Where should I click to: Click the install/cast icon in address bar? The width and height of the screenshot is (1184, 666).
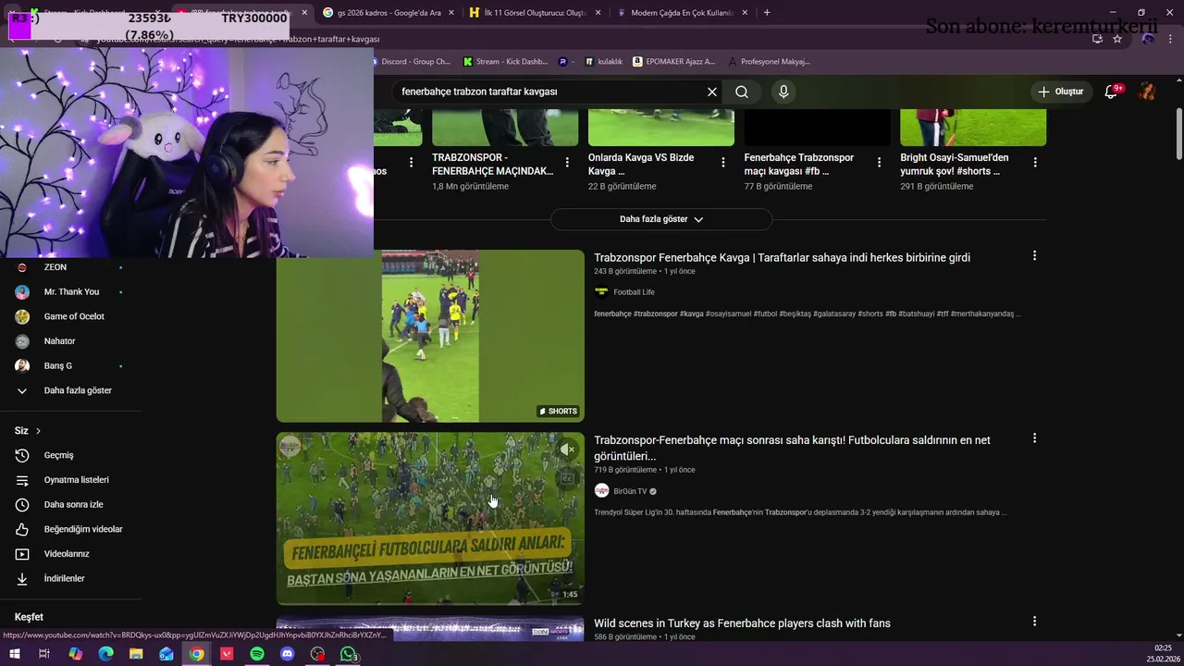[1097, 39]
